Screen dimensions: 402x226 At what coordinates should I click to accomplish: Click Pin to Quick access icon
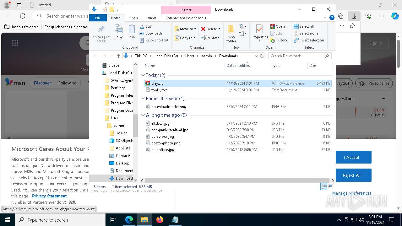tap(101, 34)
